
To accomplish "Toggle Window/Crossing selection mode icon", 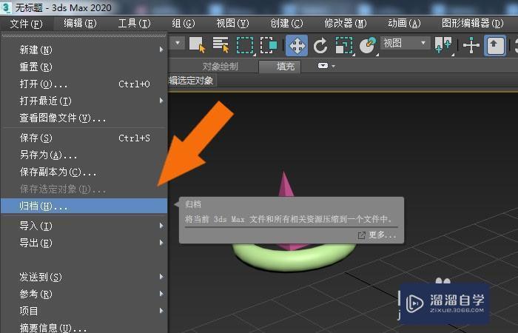I will coord(269,45).
